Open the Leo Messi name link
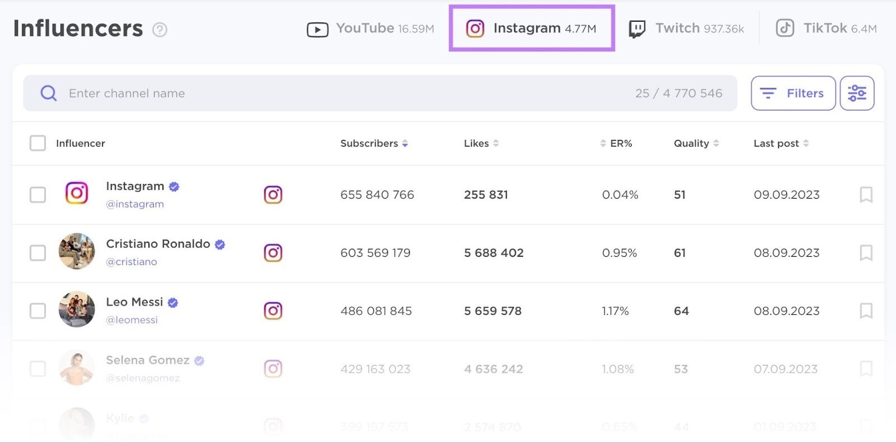The height and width of the screenshot is (443, 896). pyautogui.click(x=134, y=302)
